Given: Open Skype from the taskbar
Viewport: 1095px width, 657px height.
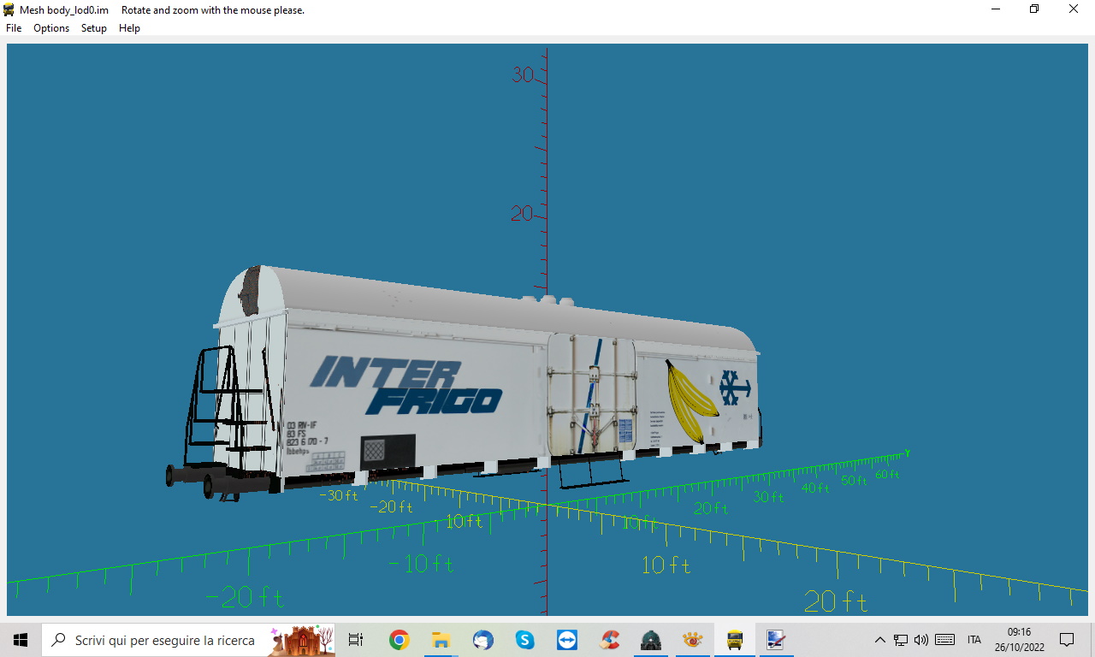Looking at the screenshot, I should pos(524,640).
